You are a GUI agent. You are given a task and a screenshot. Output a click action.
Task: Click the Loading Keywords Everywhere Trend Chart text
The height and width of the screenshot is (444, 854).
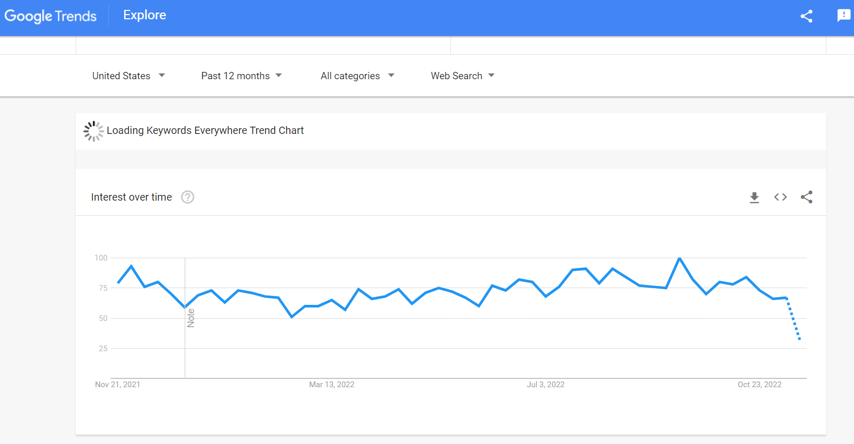(205, 130)
